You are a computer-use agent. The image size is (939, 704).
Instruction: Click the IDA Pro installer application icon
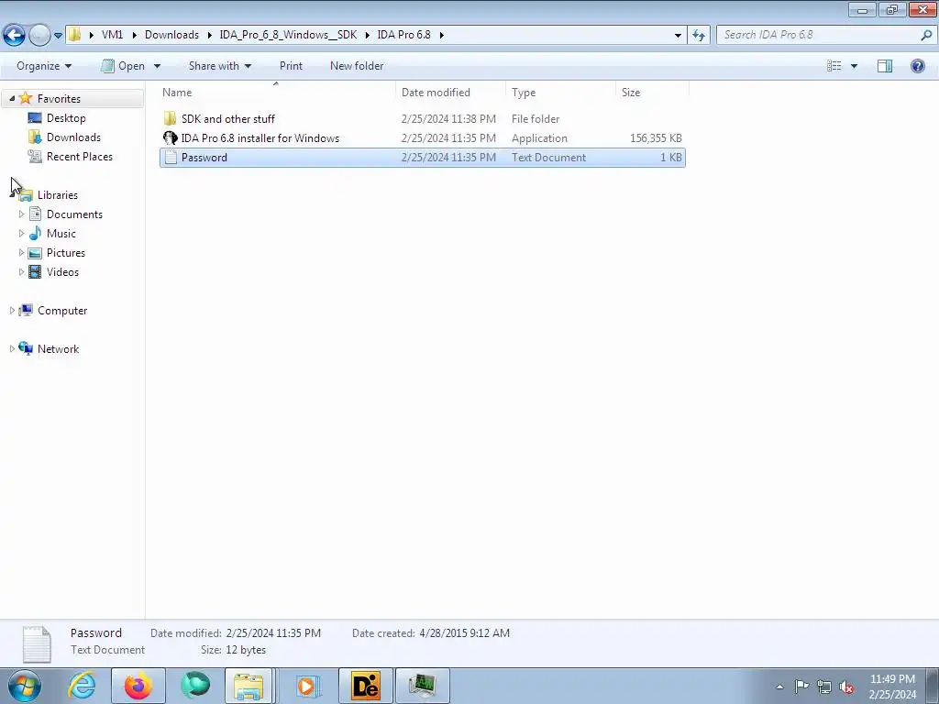pos(170,138)
